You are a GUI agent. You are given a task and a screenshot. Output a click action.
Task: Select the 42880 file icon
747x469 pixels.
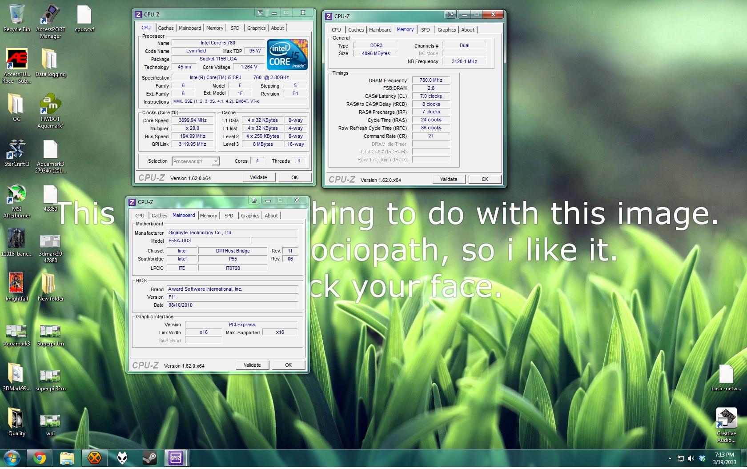50,198
